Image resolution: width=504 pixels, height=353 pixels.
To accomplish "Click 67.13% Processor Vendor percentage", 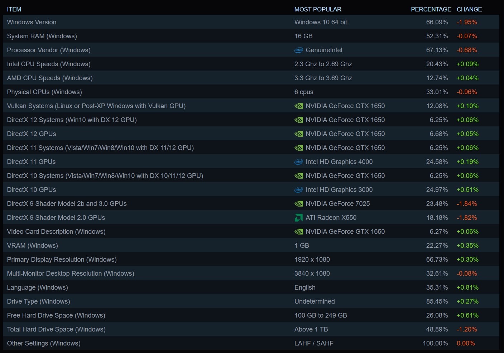I will tap(437, 50).
